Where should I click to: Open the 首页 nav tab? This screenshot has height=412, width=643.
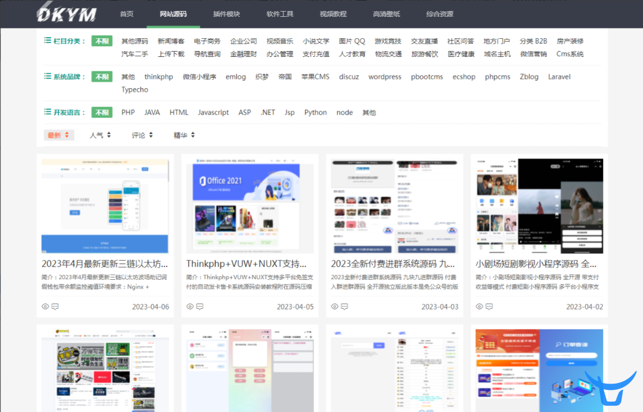tap(127, 14)
